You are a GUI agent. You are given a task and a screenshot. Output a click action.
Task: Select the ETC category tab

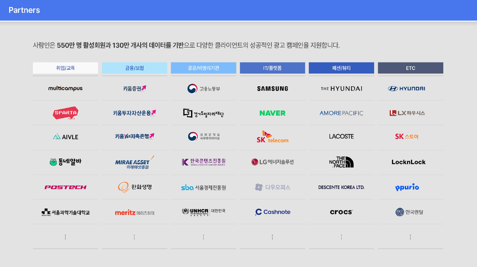411,68
